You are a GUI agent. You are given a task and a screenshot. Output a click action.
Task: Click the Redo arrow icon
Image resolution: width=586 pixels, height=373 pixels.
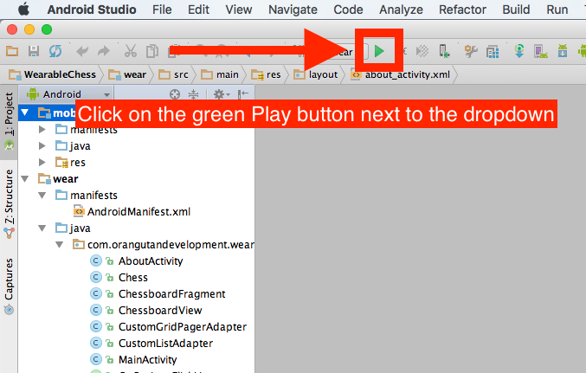(x=104, y=51)
